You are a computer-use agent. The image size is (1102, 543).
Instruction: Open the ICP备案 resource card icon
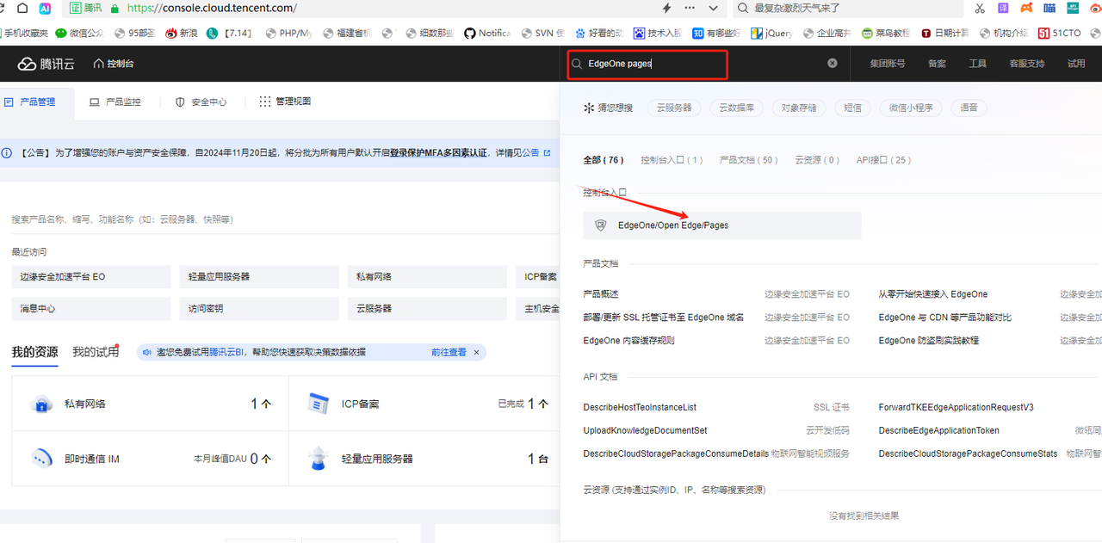pos(319,404)
